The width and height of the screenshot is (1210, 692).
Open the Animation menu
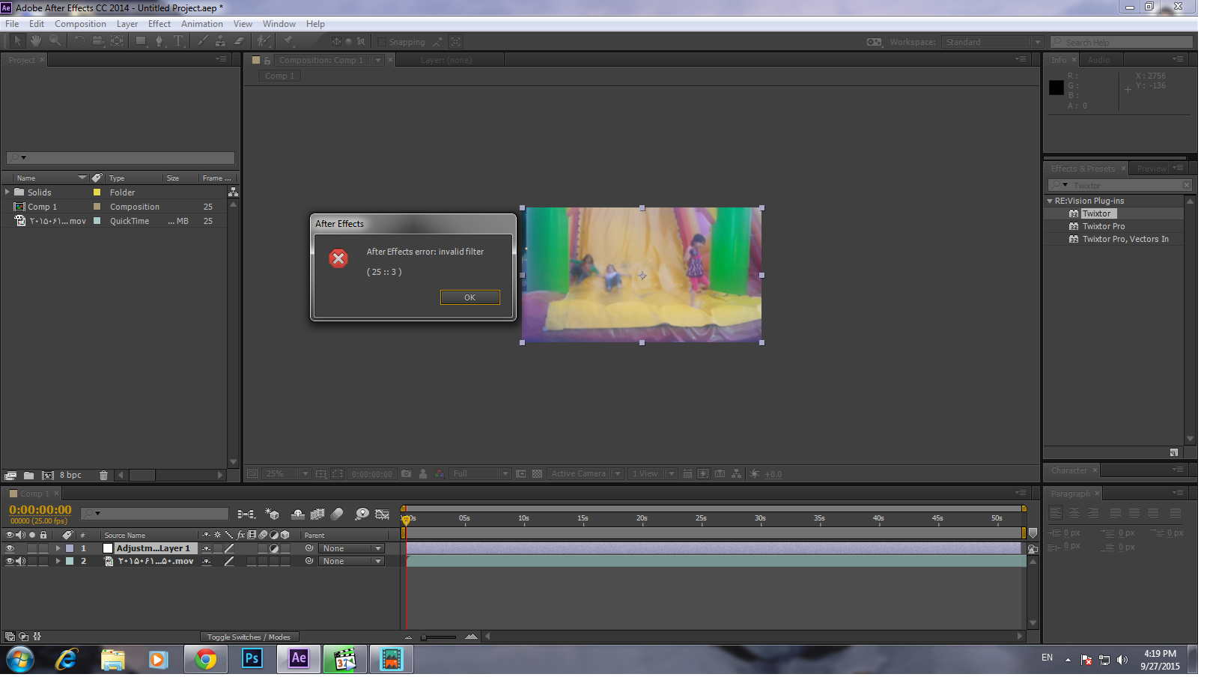click(204, 24)
